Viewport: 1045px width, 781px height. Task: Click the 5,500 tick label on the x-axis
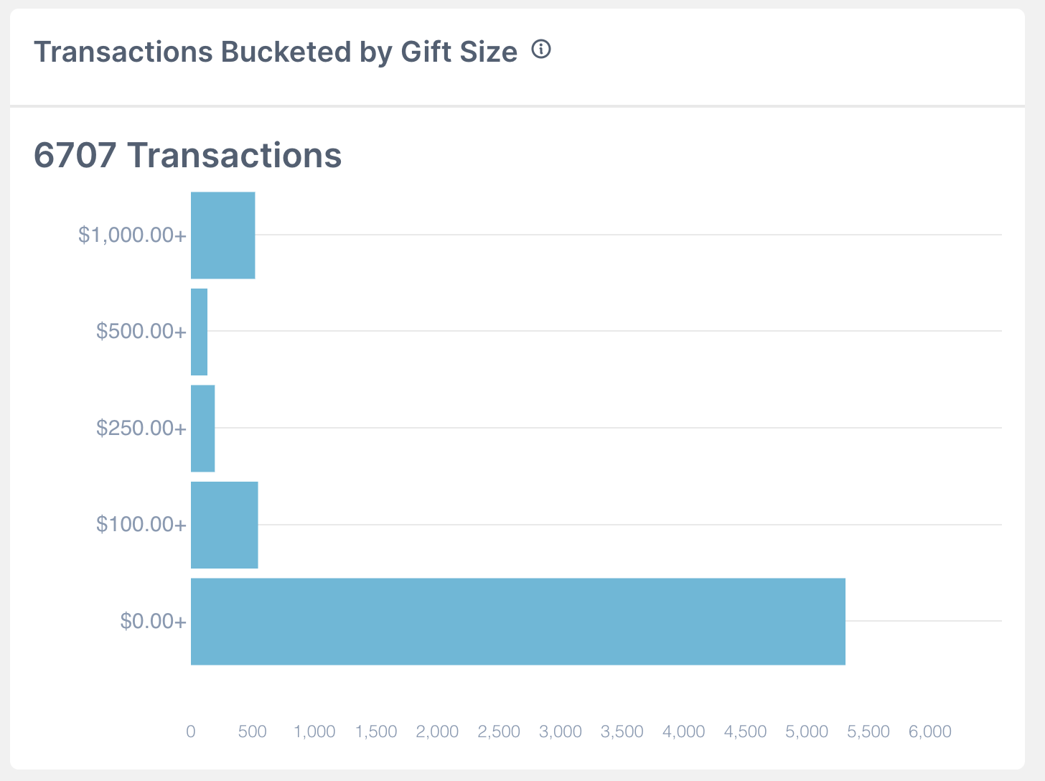868,731
